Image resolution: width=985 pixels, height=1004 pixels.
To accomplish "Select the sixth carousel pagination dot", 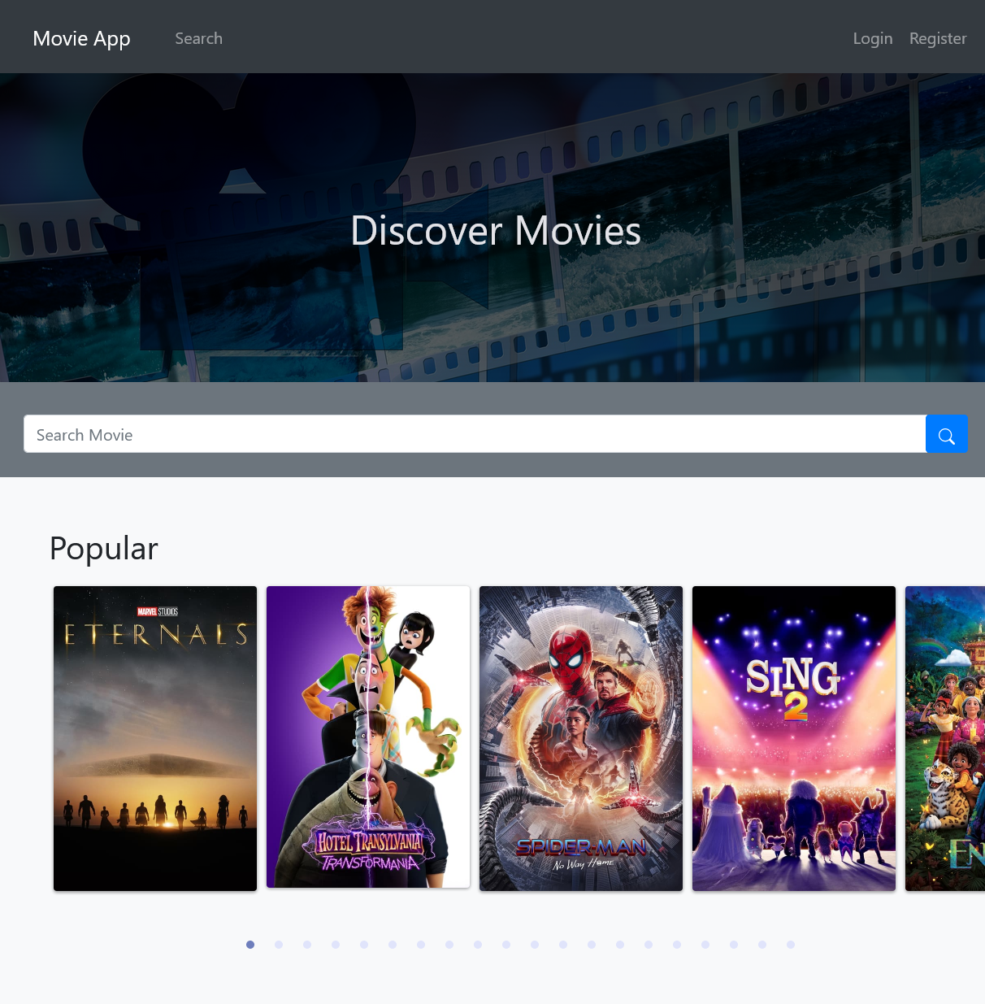I will click(393, 945).
